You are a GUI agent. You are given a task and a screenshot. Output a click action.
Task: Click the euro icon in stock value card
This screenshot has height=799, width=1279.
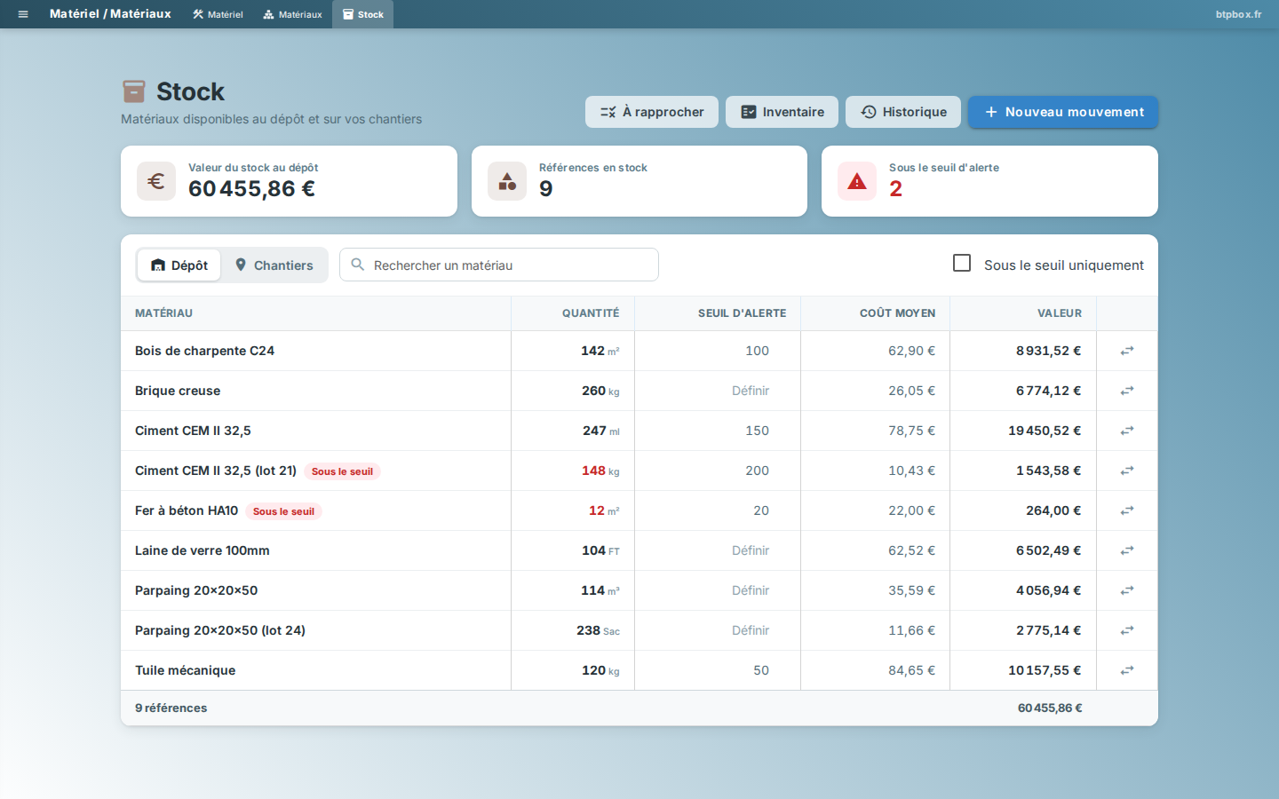click(156, 181)
